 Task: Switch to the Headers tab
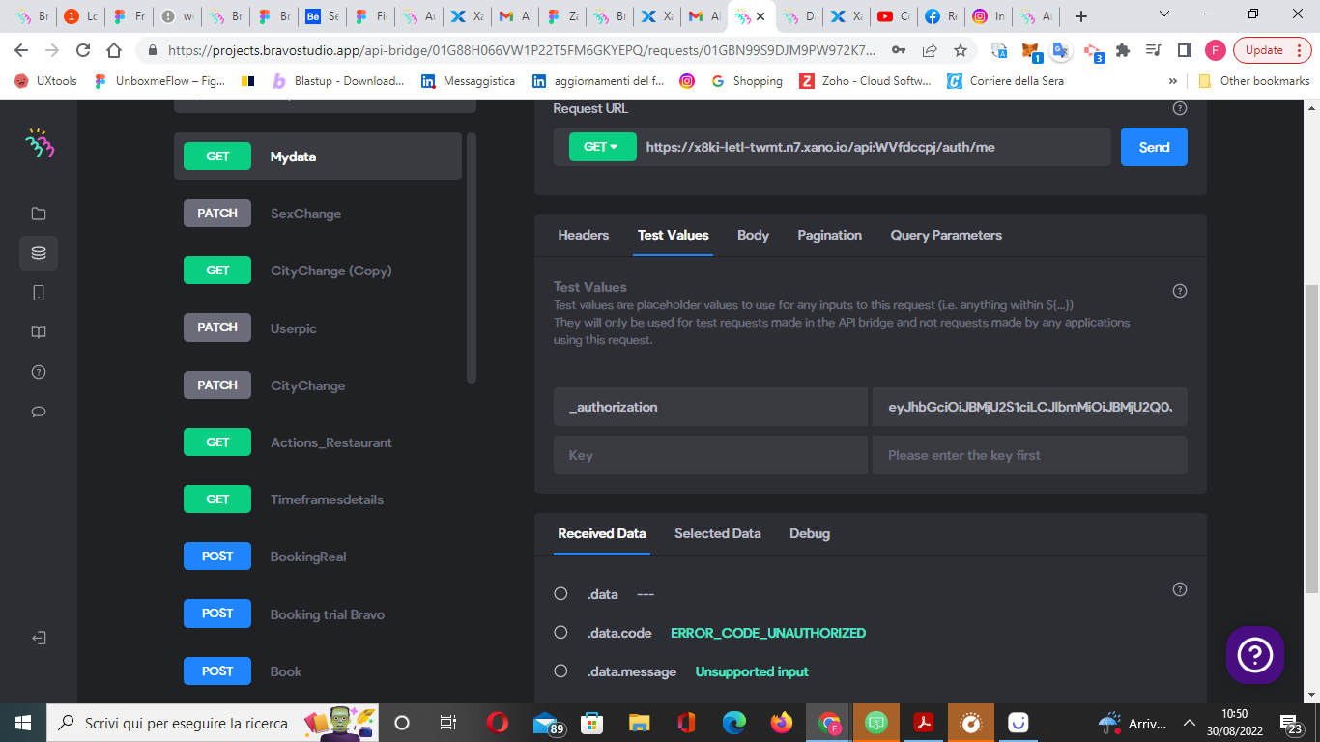coord(584,235)
